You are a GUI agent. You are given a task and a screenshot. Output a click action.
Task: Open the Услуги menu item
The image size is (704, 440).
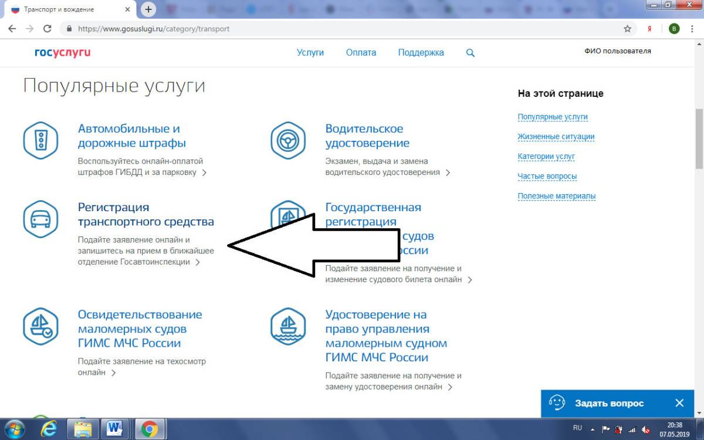click(310, 52)
